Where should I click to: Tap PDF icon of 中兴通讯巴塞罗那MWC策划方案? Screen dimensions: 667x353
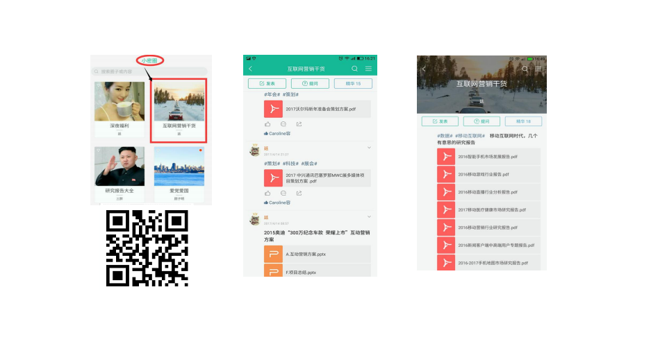273,178
